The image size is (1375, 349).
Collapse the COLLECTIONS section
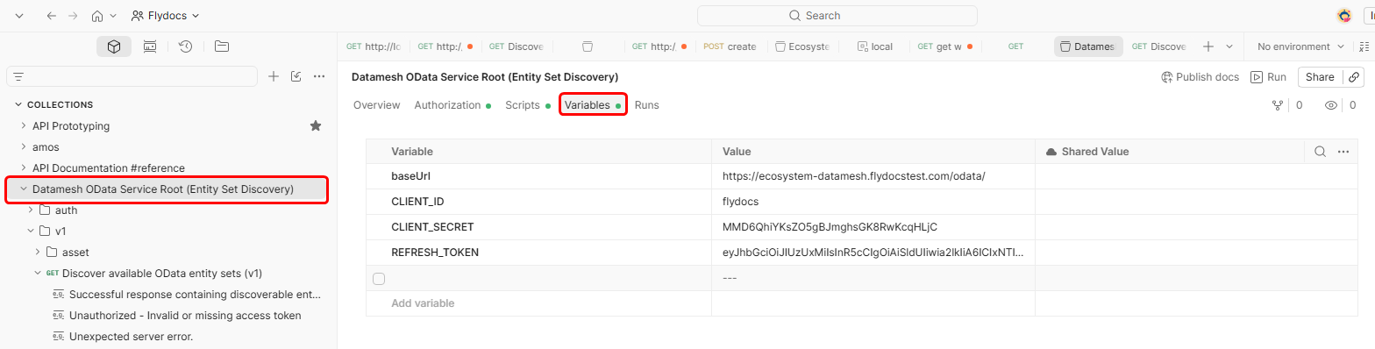pos(18,104)
